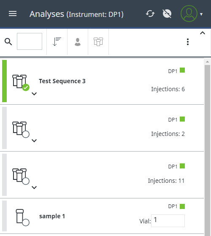Expand the dropdown arrow beside user avatar
Image resolution: width=211 pixels, height=236 pixels.
tap(201, 14)
